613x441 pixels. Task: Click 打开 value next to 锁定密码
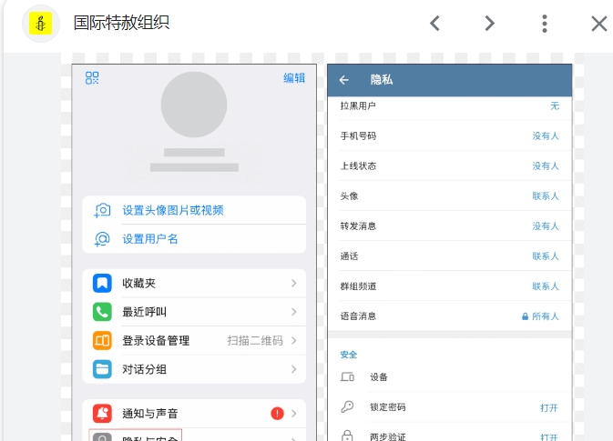click(549, 408)
